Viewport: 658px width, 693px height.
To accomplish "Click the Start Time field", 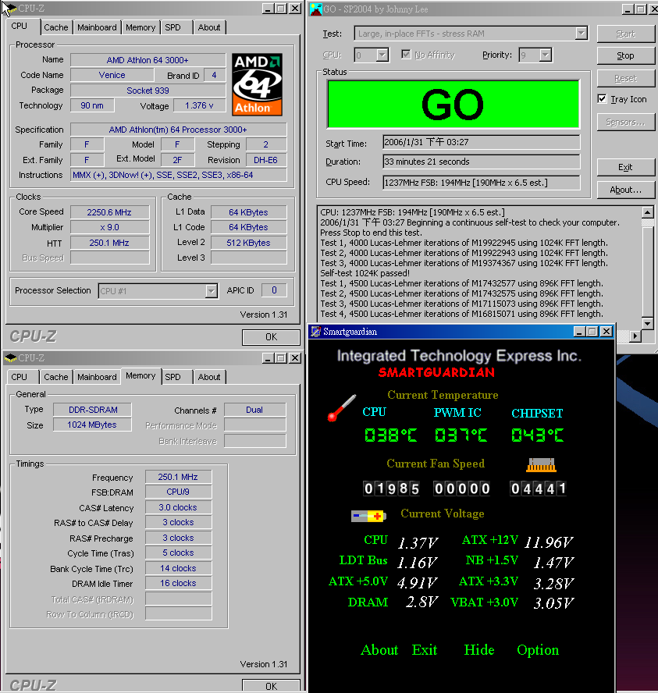I will (482, 142).
